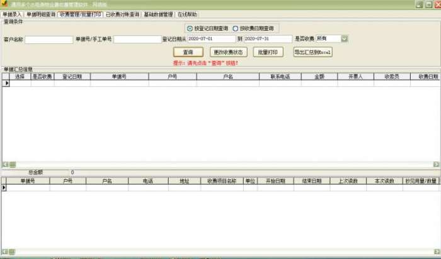Open the 在线帮助 tab
The image size is (441, 259).
point(187,14)
